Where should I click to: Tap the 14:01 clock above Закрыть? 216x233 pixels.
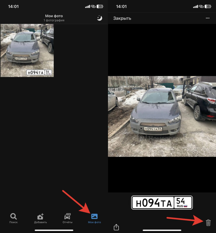click(121, 6)
